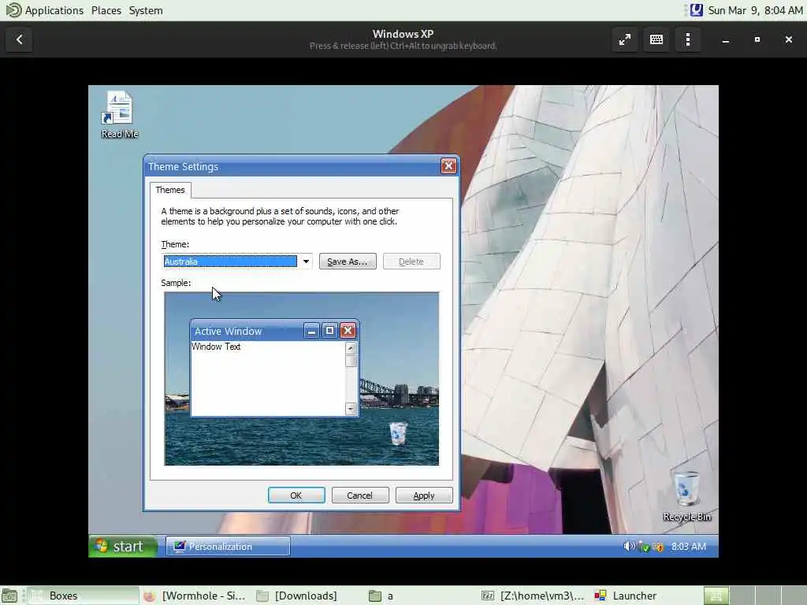Select the green workspace switcher cell
Image resolution: width=807 pixels, height=605 pixels.
(x=716, y=596)
